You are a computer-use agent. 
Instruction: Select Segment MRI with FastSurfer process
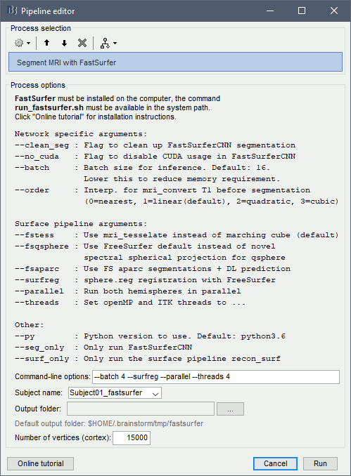click(x=176, y=62)
